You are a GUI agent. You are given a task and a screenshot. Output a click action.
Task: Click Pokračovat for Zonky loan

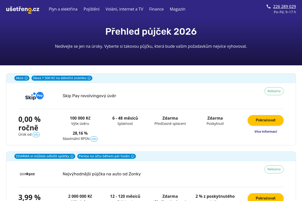[266, 197]
